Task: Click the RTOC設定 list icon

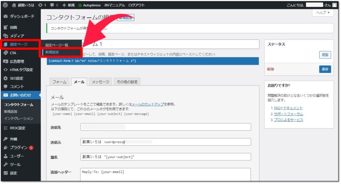Action: (x=6, y=128)
